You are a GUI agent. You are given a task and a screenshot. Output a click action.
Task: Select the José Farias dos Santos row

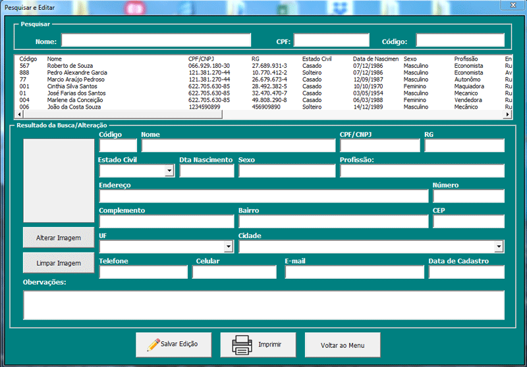click(x=264, y=93)
